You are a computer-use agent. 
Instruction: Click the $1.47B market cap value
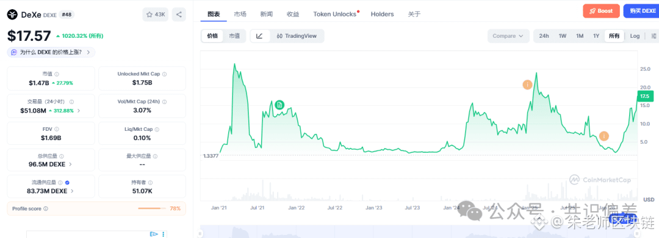click(38, 83)
